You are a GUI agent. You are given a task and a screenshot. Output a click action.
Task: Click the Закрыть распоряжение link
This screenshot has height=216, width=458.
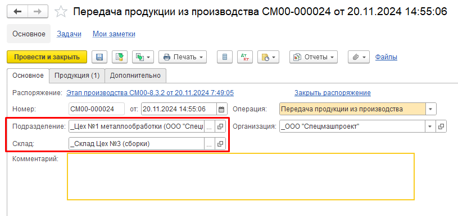tap(332, 93)
